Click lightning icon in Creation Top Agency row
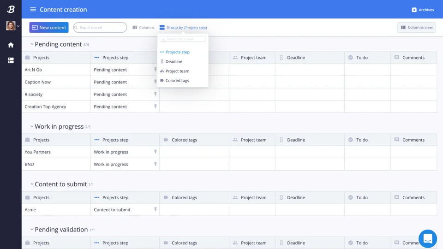The image size is (443, 249). tap(156, 107)
